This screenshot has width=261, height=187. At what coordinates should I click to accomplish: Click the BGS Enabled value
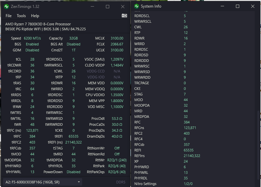point(32,44)
